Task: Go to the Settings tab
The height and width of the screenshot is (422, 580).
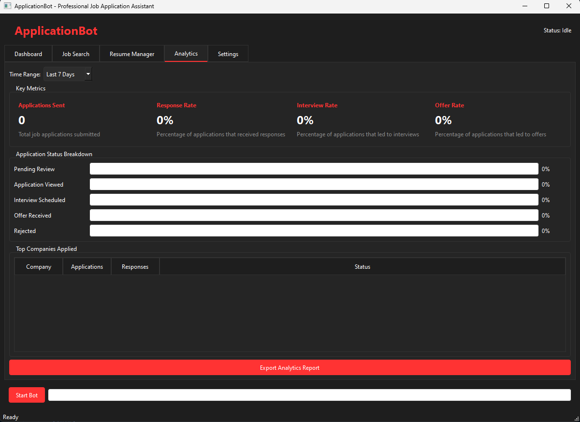Action: (228, 54)
